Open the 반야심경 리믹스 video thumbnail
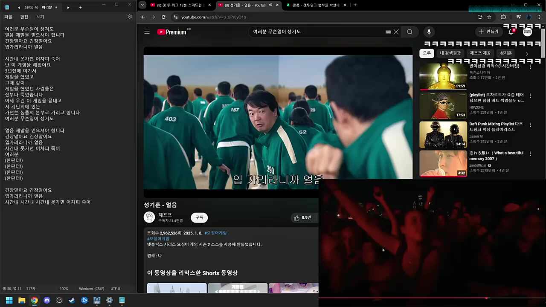The image size is (546, 307). point(443,77)
